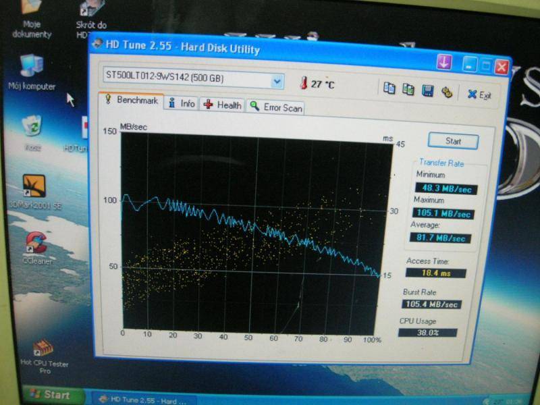Click the CPU usage value 38.0%

pos(428,333)
